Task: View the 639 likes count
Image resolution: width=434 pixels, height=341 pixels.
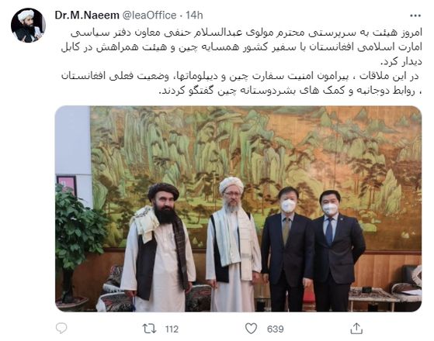Action: 275,329
